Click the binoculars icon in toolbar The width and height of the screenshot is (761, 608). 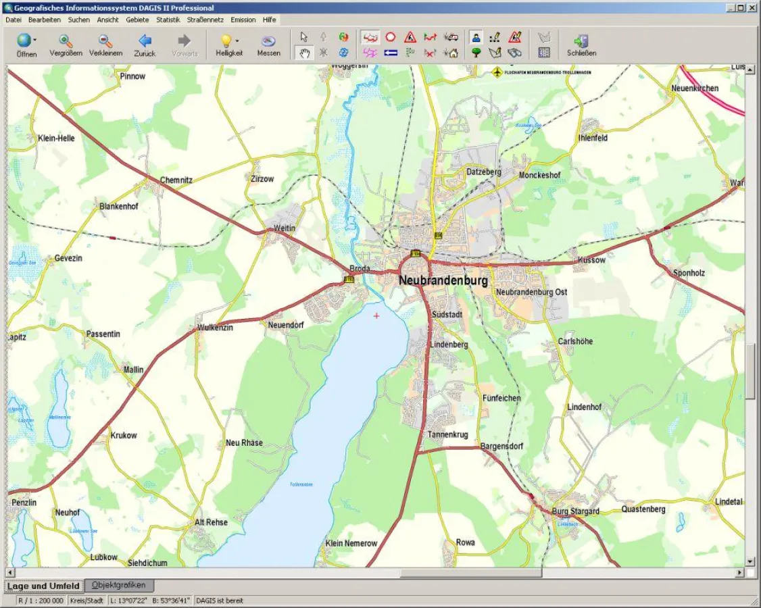(515, 53)
